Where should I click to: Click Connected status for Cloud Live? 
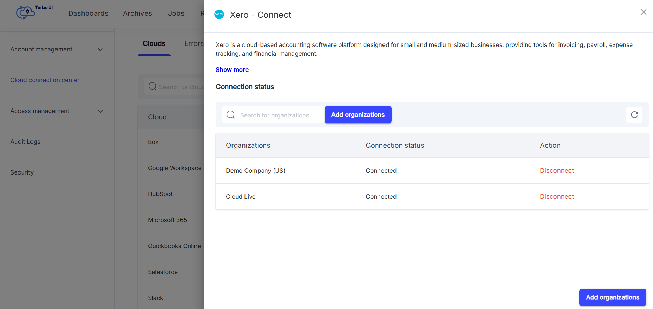(381, 197)
